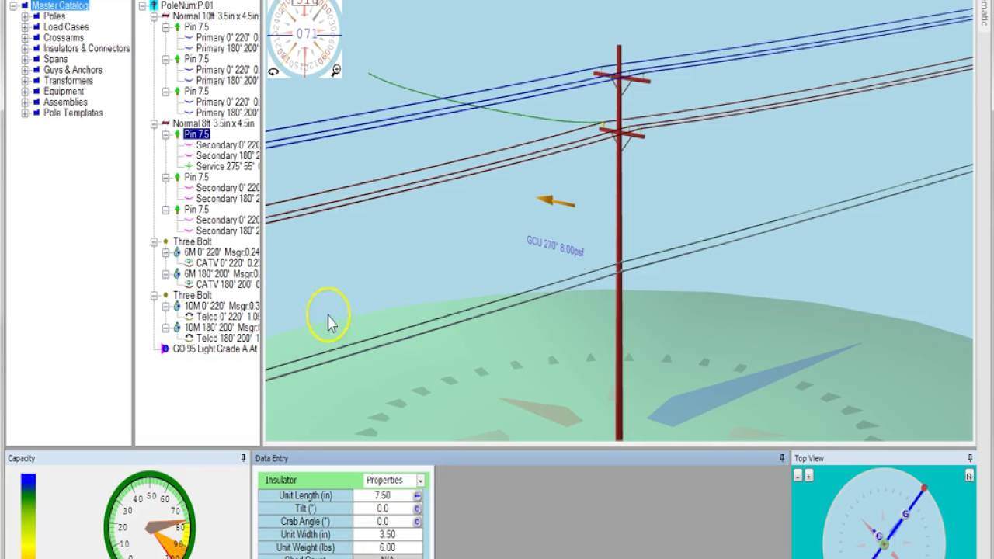
Task: Expand the Poles catalog node
Action: pyautogui.click(x=25, y=16)
